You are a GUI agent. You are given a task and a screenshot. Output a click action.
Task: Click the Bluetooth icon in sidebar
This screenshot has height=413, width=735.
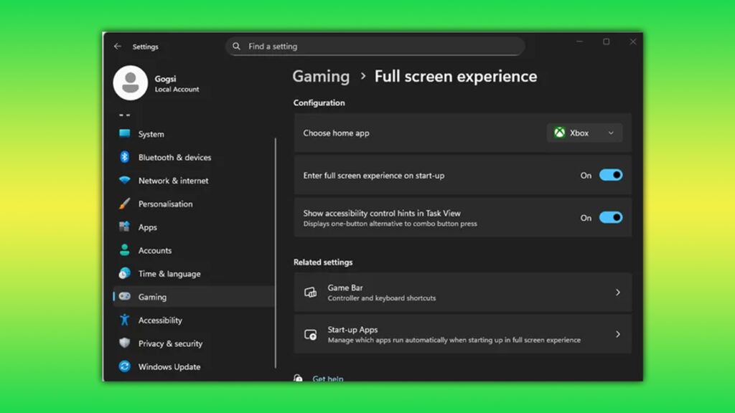(x=125, y=157)
